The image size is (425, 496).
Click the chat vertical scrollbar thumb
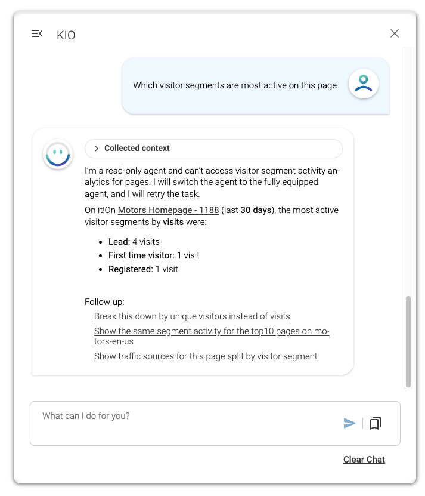[408, 341]
